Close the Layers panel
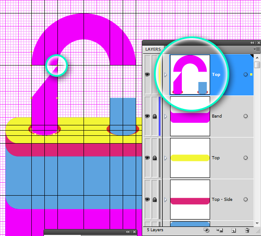 pos(259,43)
